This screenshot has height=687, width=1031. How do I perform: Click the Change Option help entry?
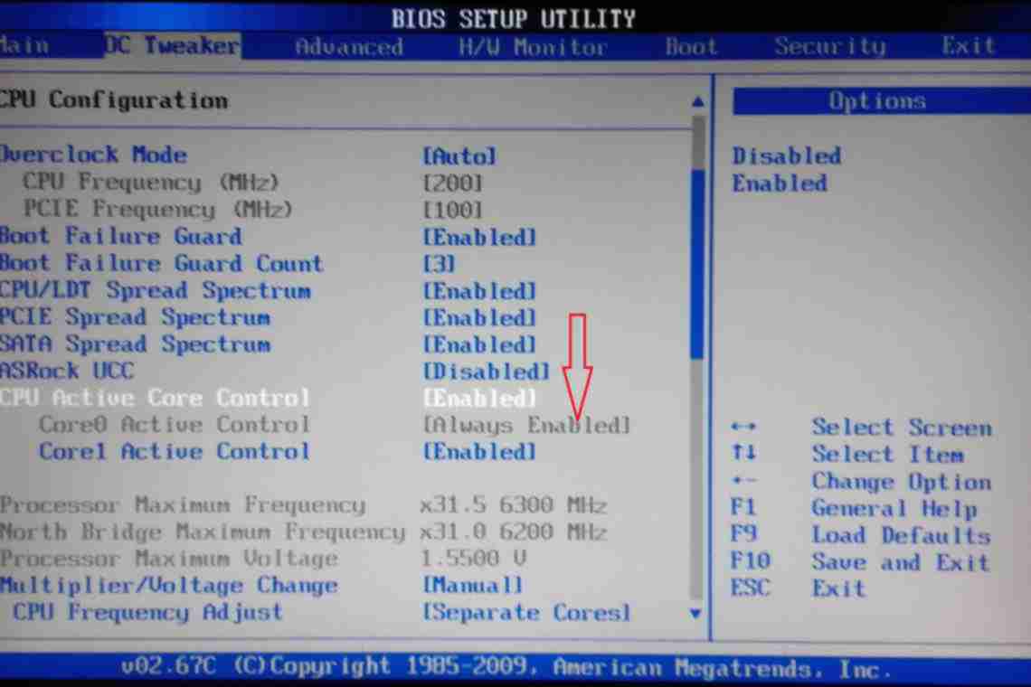[x=902, y=482]
